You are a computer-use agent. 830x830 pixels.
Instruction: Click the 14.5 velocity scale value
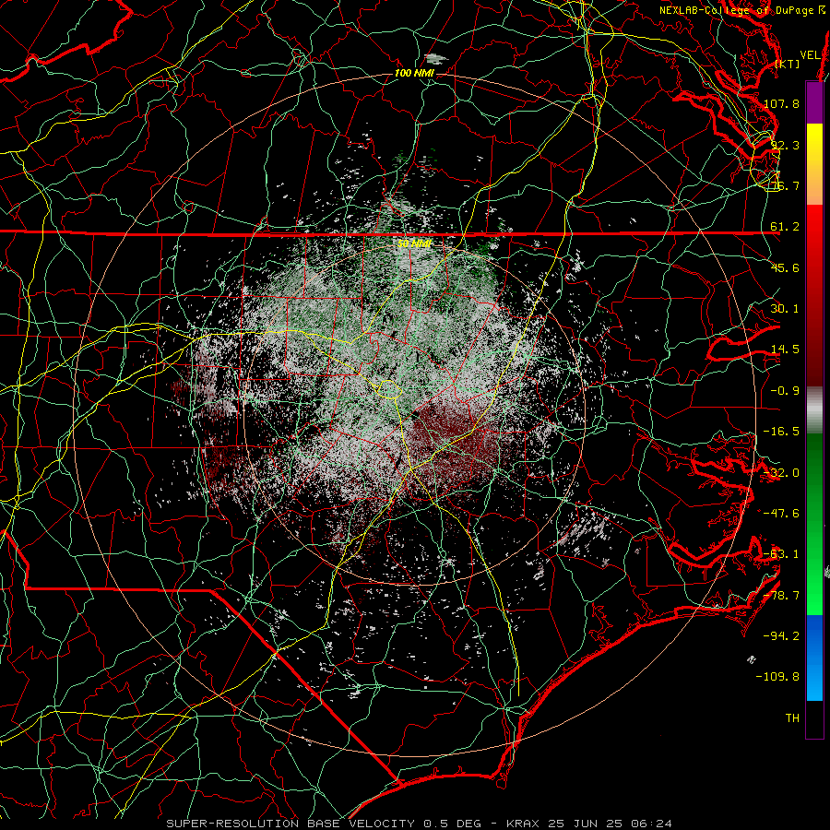(x=785, y=350)
